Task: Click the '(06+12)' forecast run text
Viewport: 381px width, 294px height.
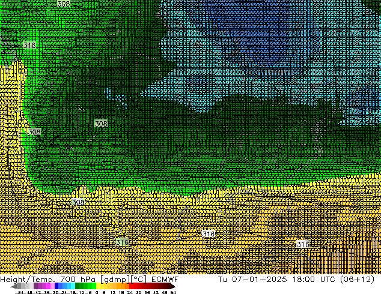Action: point(357,280)
